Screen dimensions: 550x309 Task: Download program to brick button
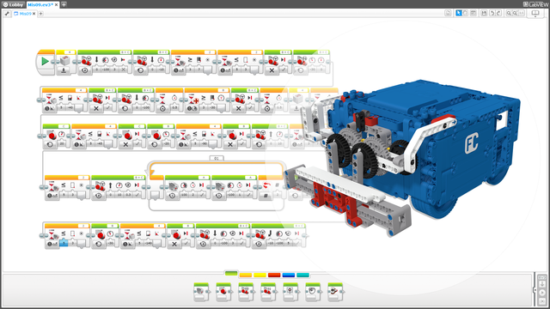click(542, 284)
